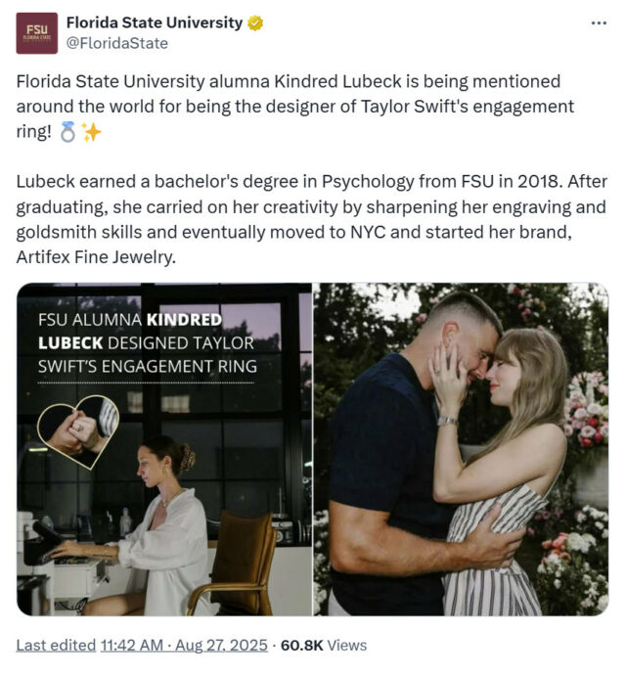Image resolution: width=626 pixels, height=674 pixels.
Task: Click the ring emoji in tweet
Action: 67,132
